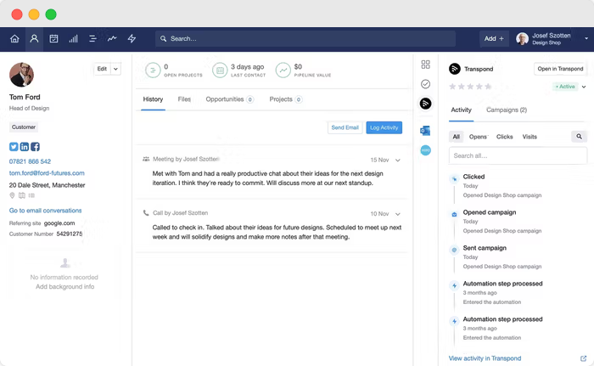Click Josef Szotten's avatar

(x=522, y=39)
